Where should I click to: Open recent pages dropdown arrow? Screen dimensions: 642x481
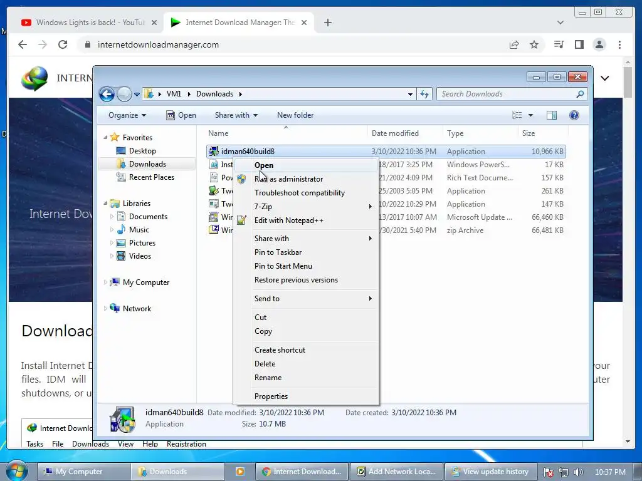pyautogui.click(x=137, y=94)
